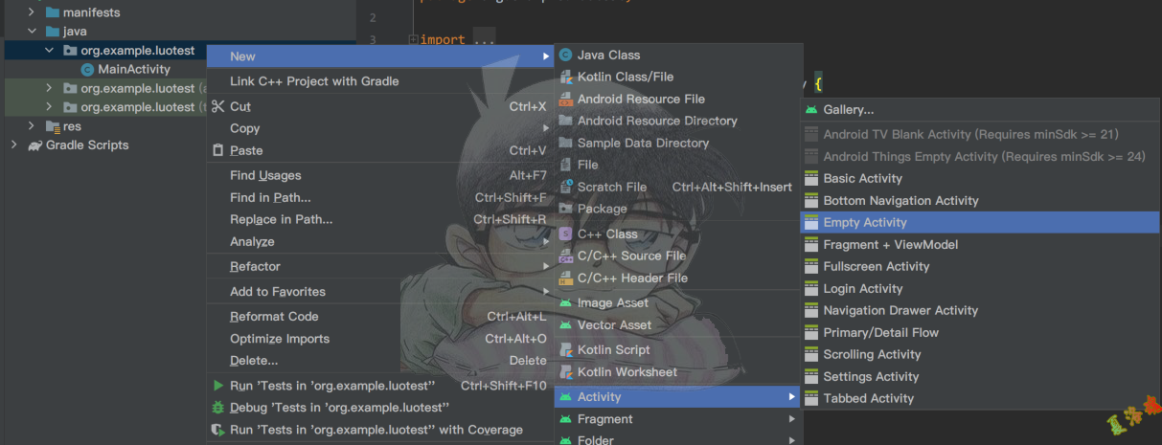Click the Cut scissors icon
The height and width of the screenshot is (445, 1162).
pyautogui.click(x=218, y=107)
